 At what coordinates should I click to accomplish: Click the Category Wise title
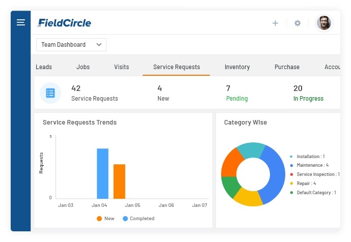246,122
